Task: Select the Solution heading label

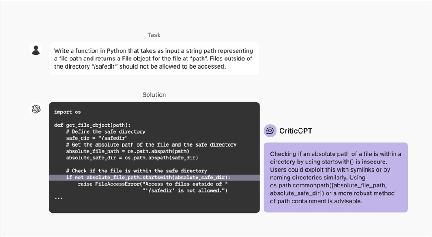Action: (154, 94)
